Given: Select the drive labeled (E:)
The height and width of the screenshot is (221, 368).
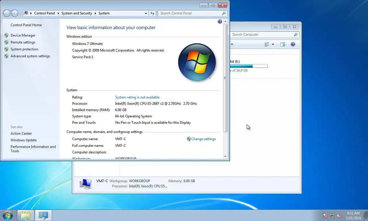Looking at the screenshot, I should [249, 66].
